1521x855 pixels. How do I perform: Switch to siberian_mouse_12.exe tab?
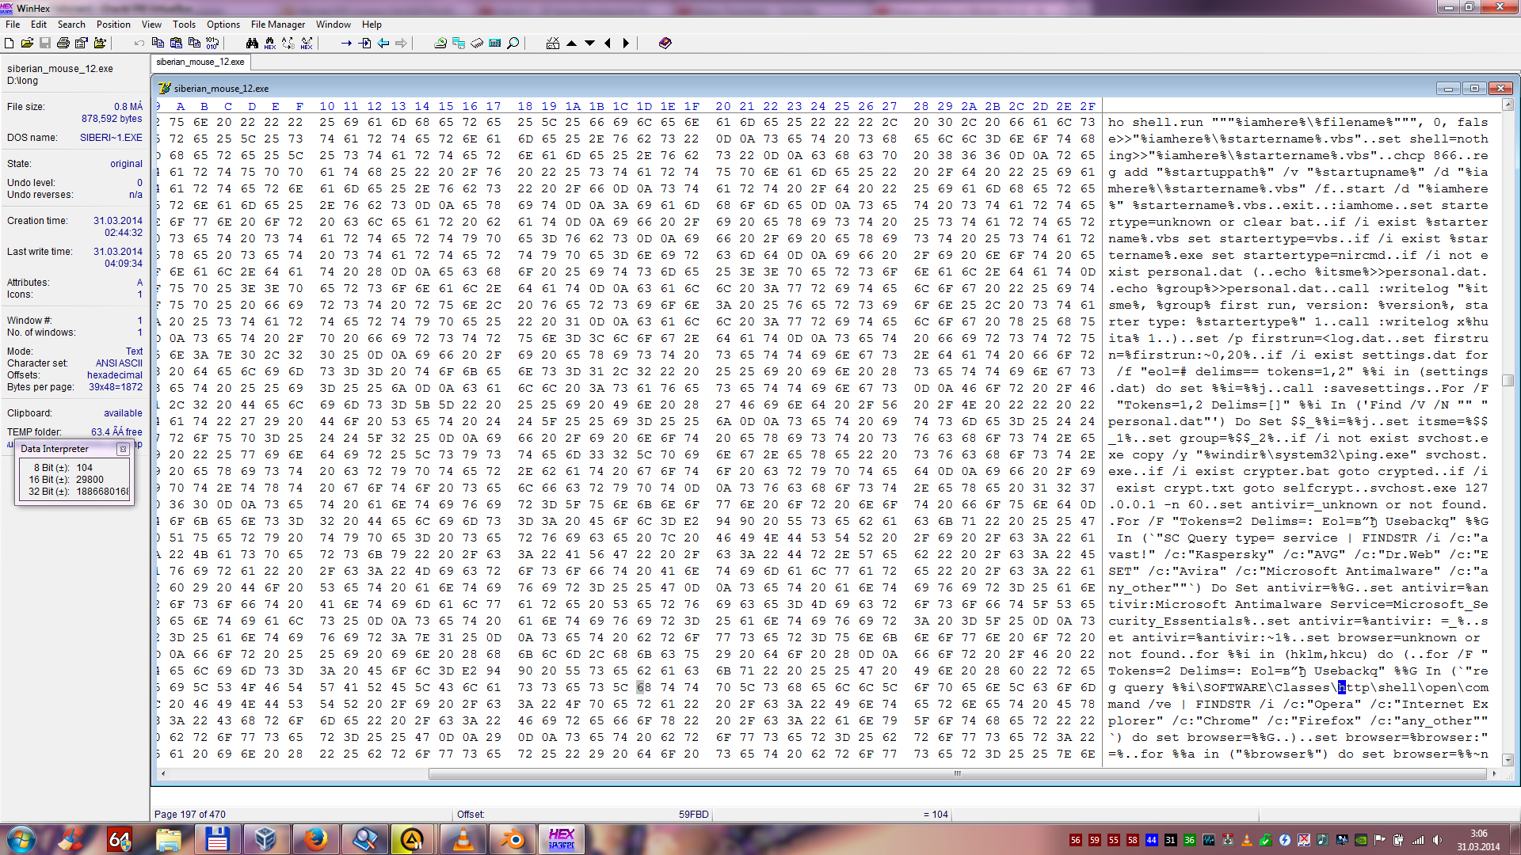click(x=200, y=62)
